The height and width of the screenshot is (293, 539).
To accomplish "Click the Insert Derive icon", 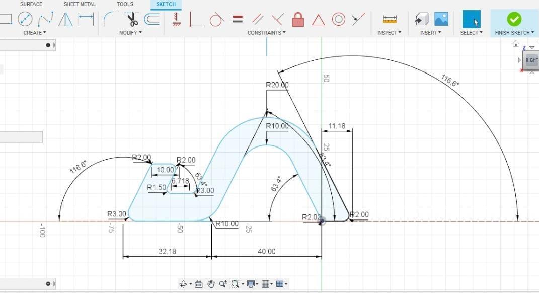I will click(x=421, y=19).
